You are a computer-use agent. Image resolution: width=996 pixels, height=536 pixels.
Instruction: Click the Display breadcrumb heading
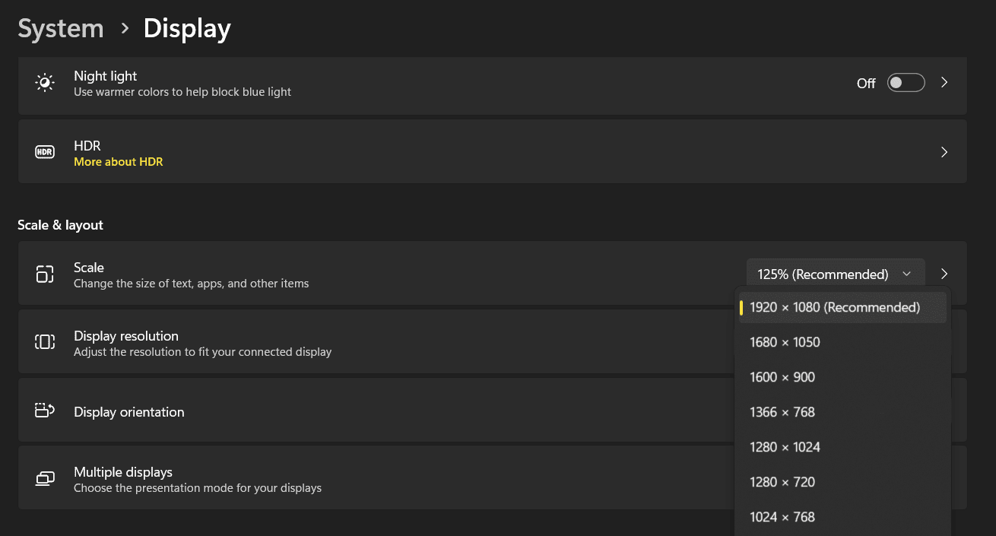[x=186, y=28]
